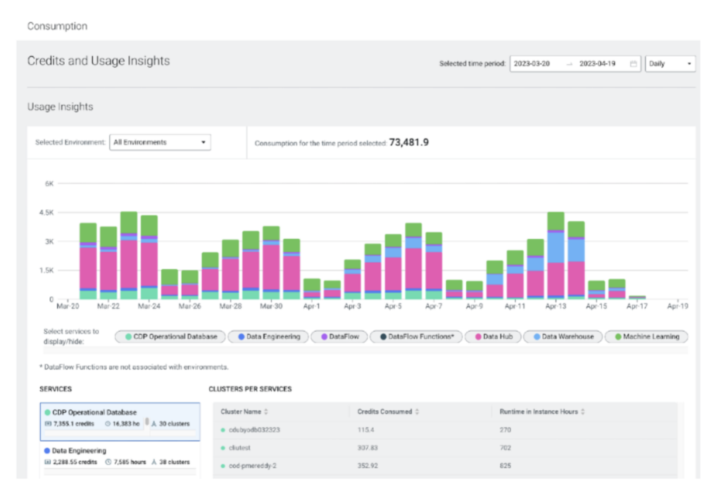Click the cdubyodb032323 cluster name
Image resolution: width=721 pixels, height=496 pixels.
(x=255, y=429)
